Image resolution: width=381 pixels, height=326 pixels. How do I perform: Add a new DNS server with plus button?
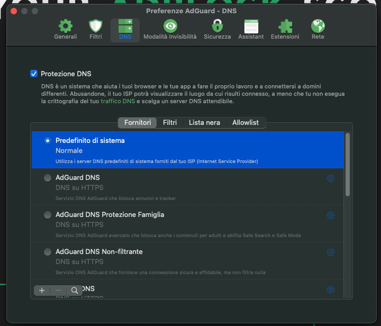(x=42, y=291)
